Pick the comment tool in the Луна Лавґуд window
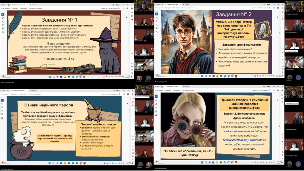304x171 pixels. pyautogui.click(x=156, y=100)
